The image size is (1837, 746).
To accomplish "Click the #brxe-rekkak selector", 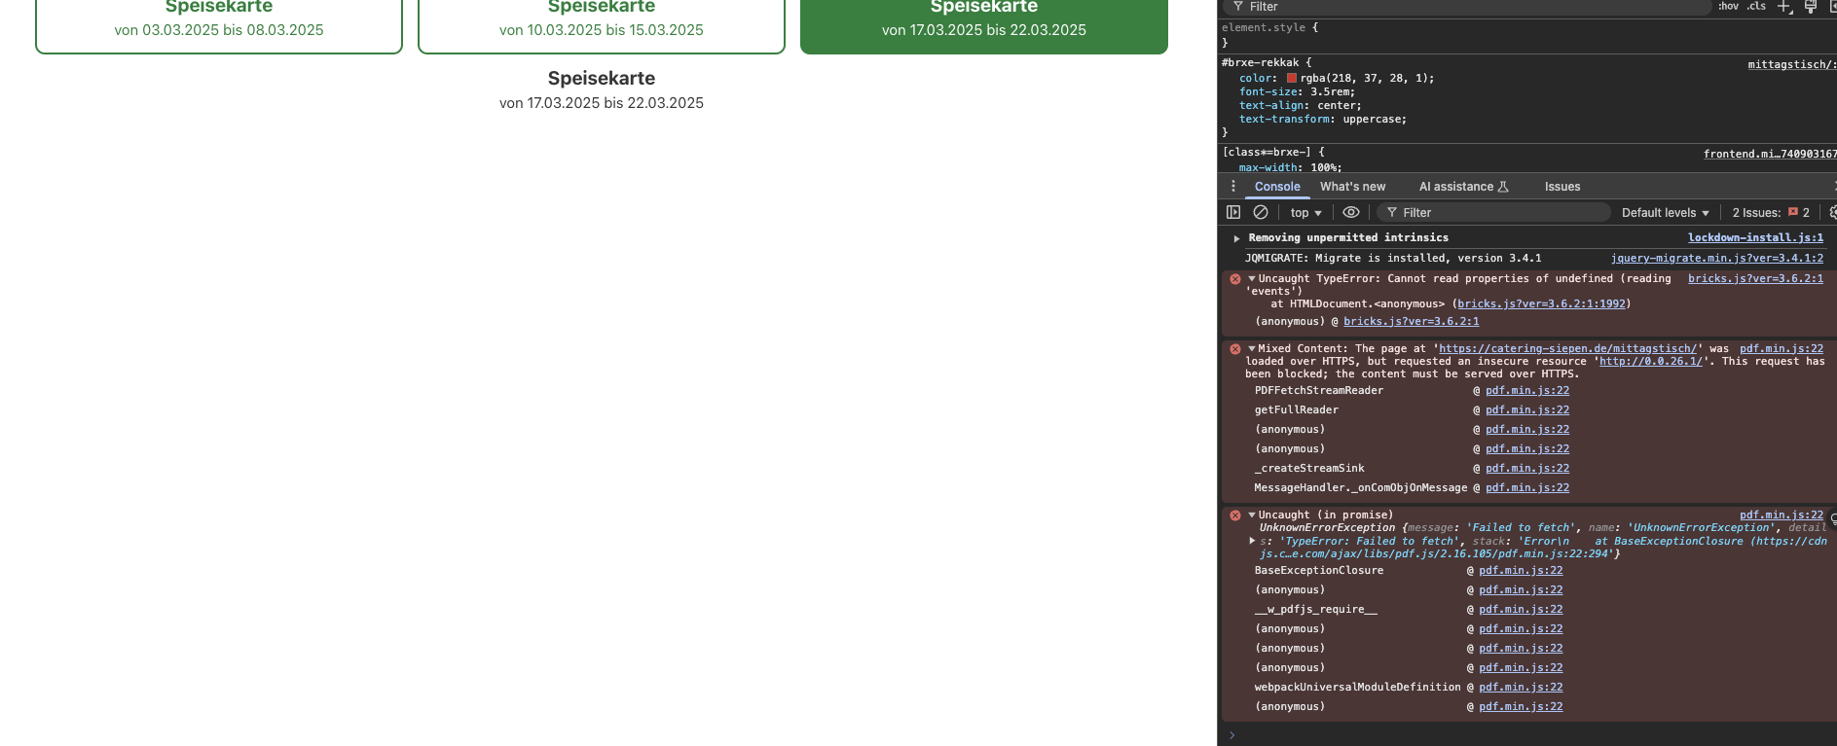I will point(1260,62).
